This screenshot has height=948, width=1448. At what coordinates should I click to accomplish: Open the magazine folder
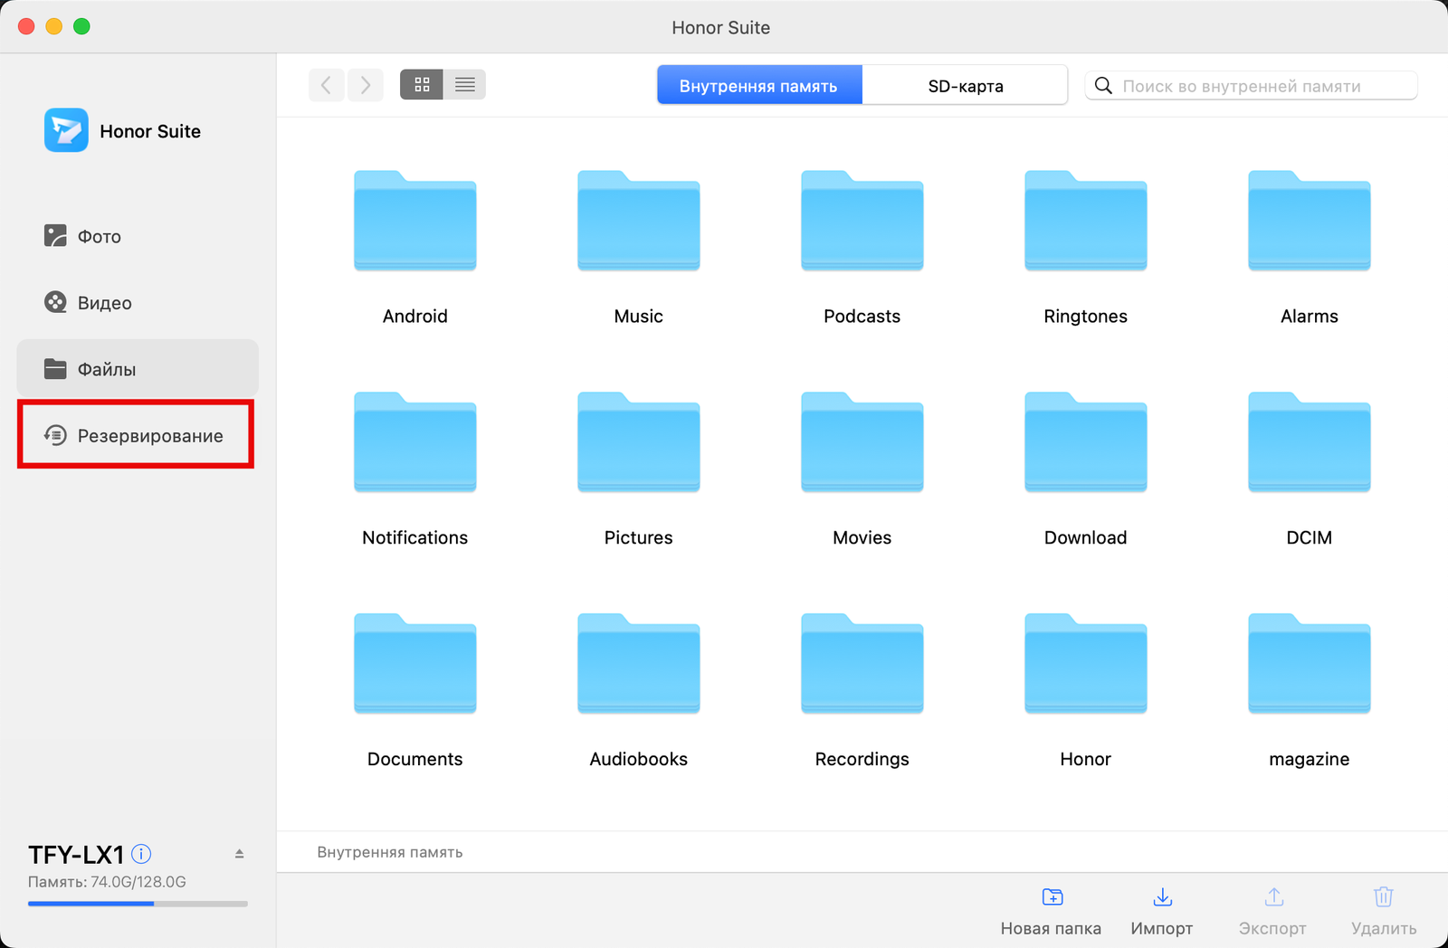pos(1309,664)
